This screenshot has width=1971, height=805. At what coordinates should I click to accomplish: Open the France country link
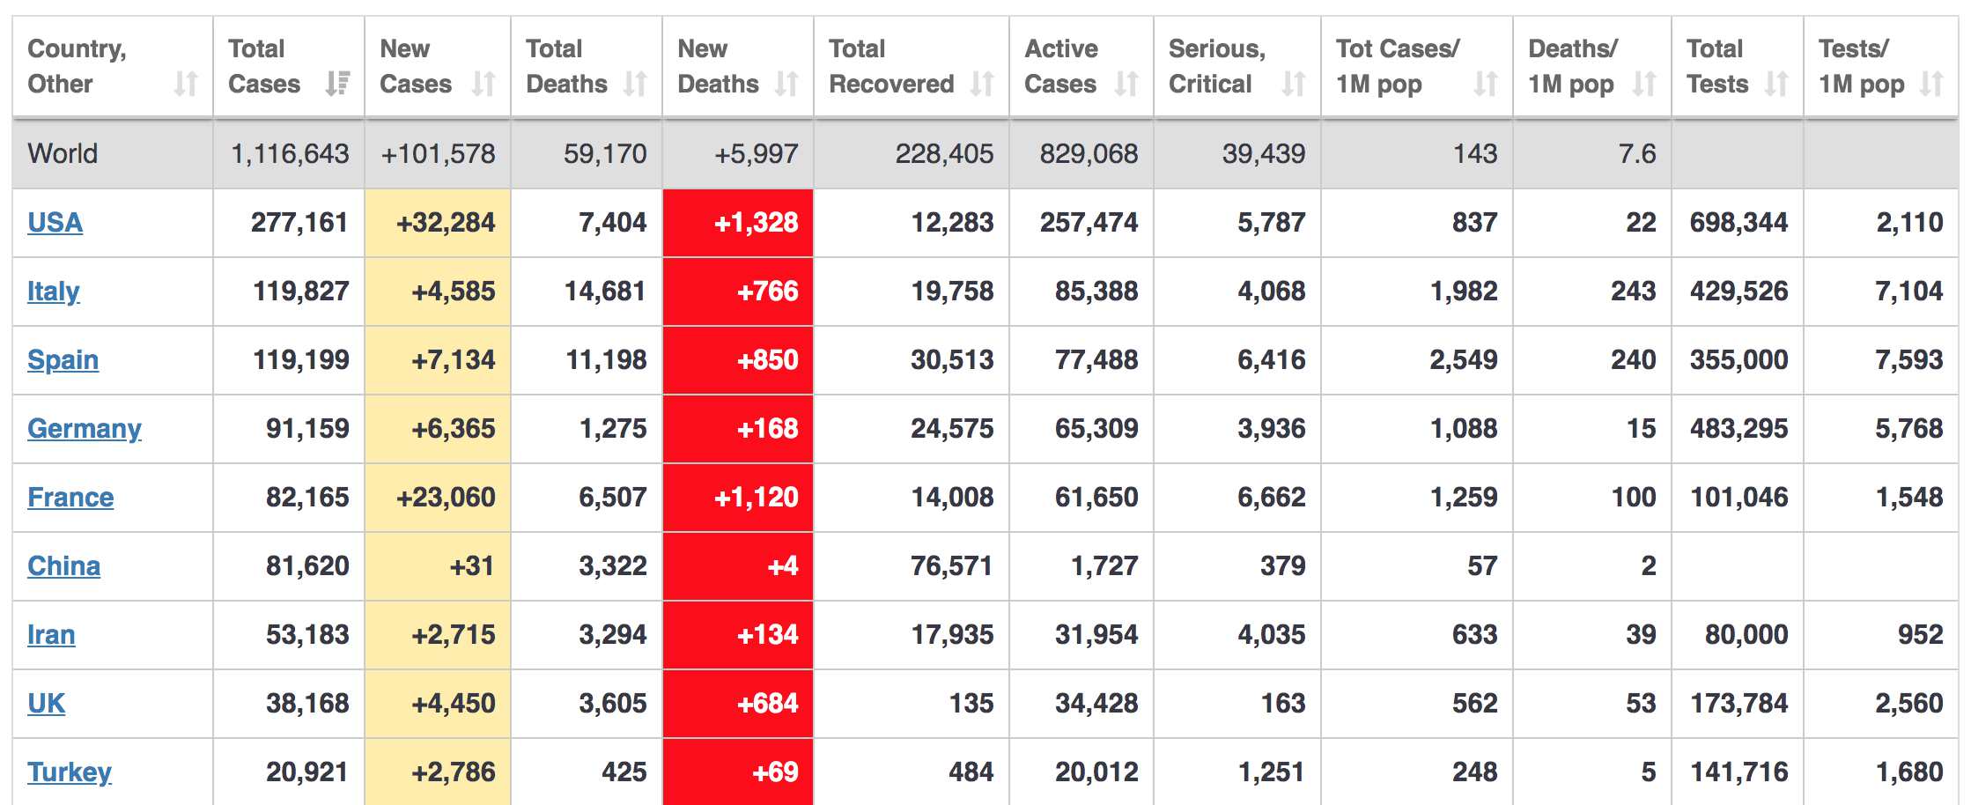[x=70, y=497]
